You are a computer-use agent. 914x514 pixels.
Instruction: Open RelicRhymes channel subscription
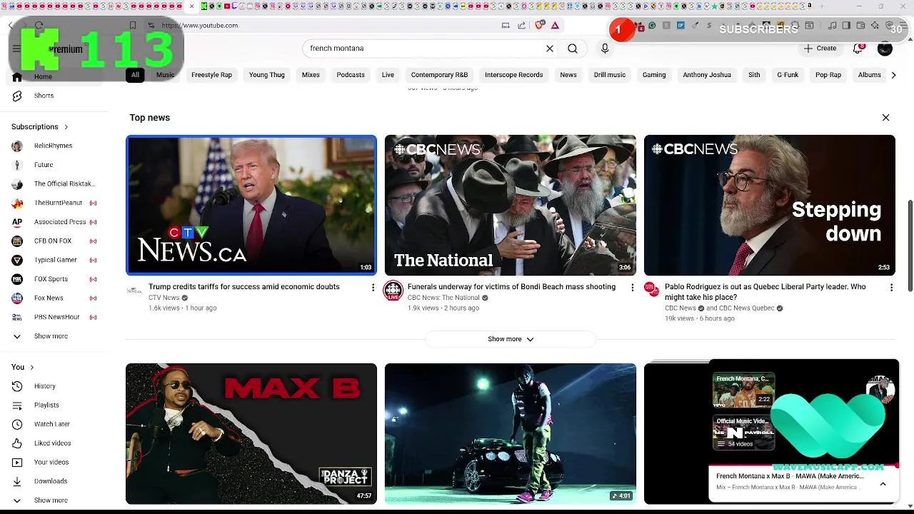pos(54,146)
